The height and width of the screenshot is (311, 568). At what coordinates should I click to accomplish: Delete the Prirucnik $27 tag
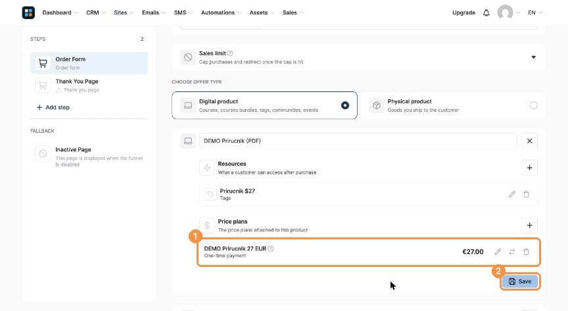[x=526, y=194]
